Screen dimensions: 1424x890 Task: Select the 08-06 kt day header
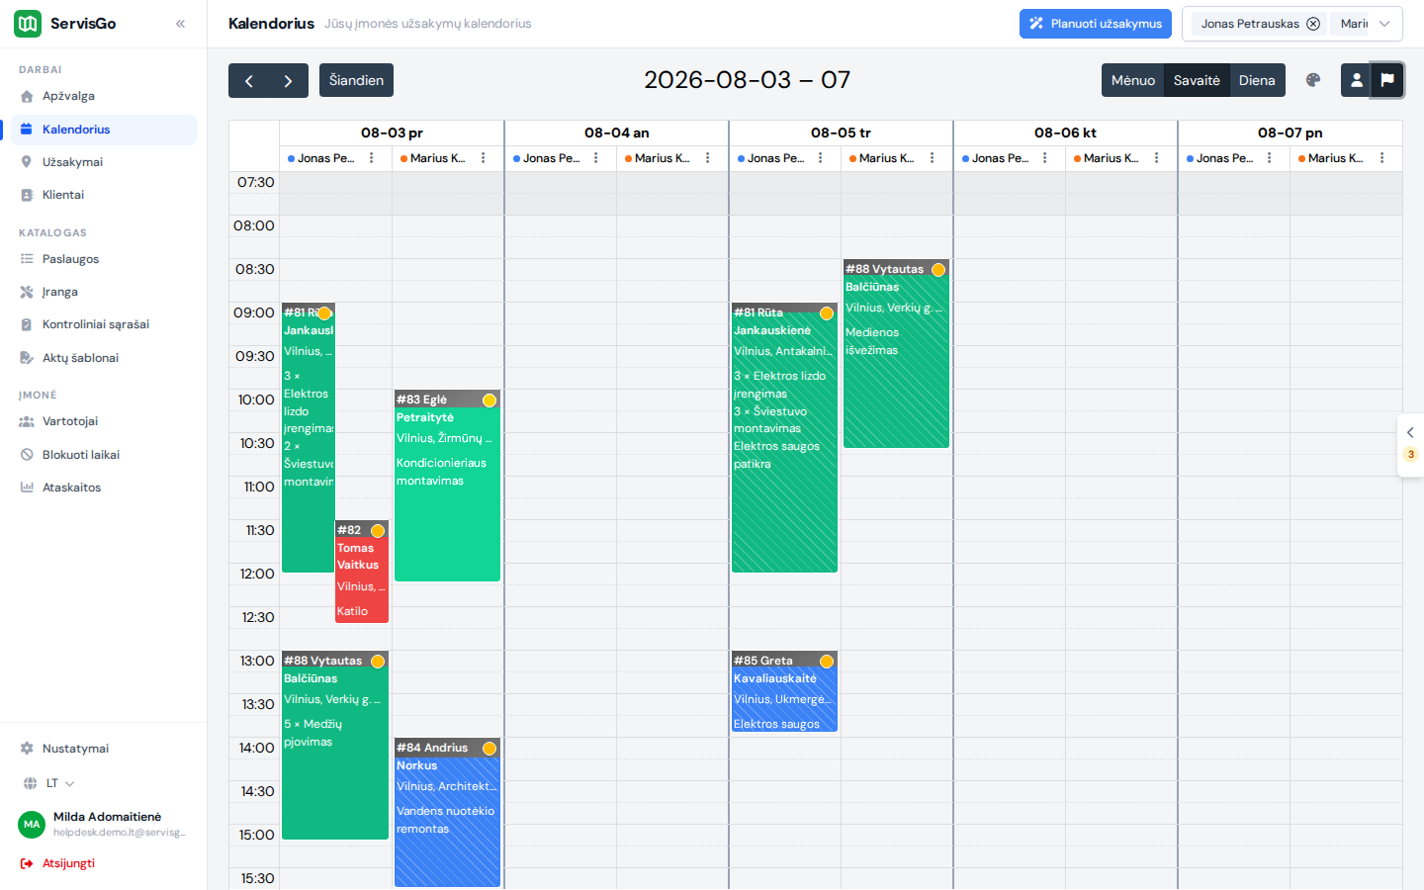click(x=1065, y=133)
